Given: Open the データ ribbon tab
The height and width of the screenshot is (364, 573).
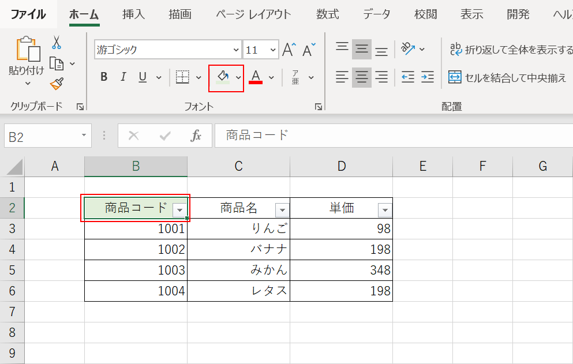Looking at the screenshot, I should [x=376, y=14].
